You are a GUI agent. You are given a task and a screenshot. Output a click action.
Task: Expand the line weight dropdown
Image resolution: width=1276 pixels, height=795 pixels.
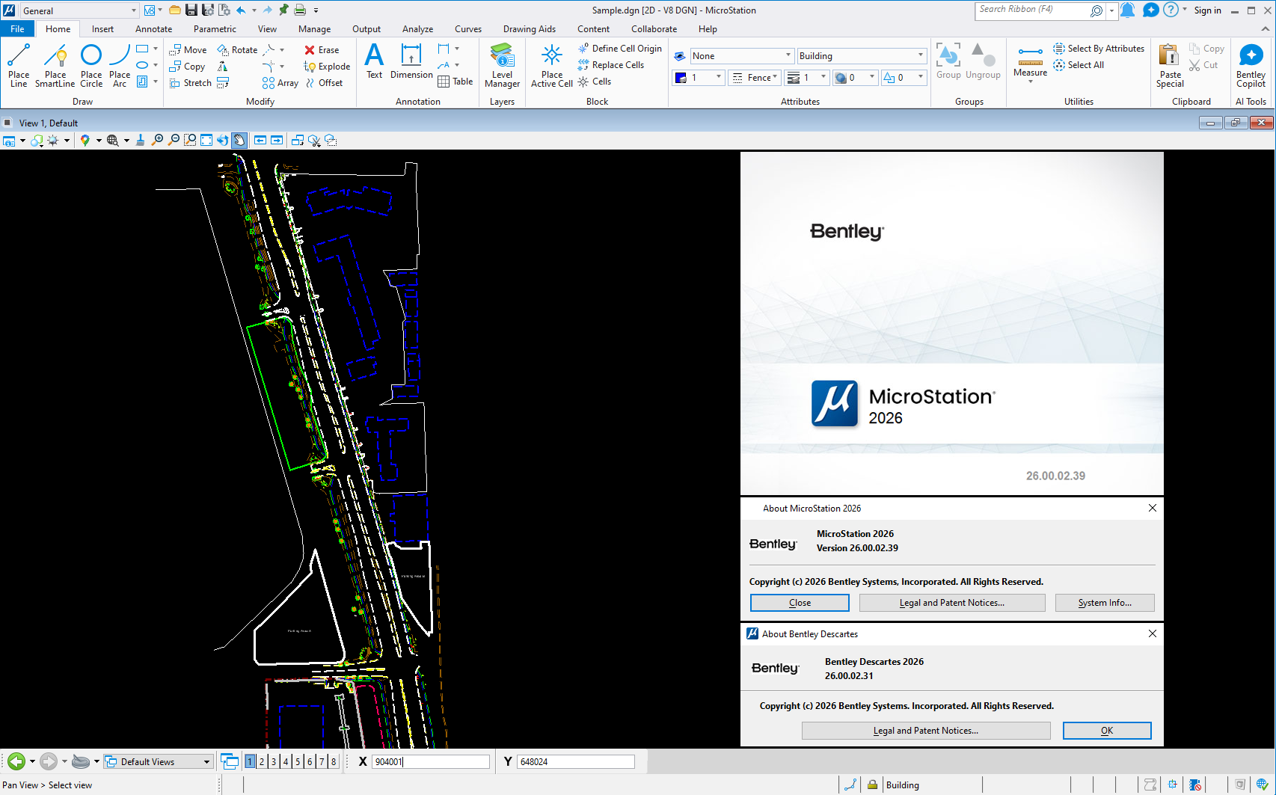807,77
